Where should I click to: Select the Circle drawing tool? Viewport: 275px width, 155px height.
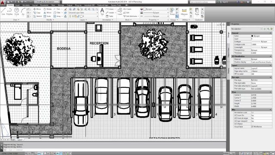point(17,12)
